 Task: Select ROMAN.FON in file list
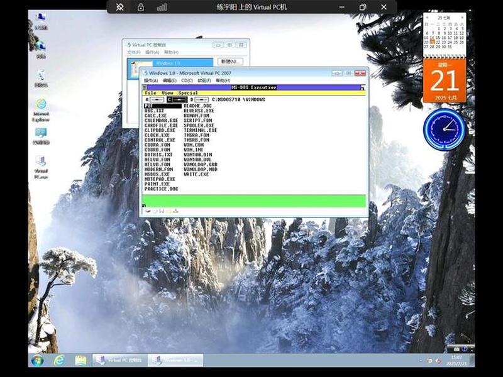[196, 116]
